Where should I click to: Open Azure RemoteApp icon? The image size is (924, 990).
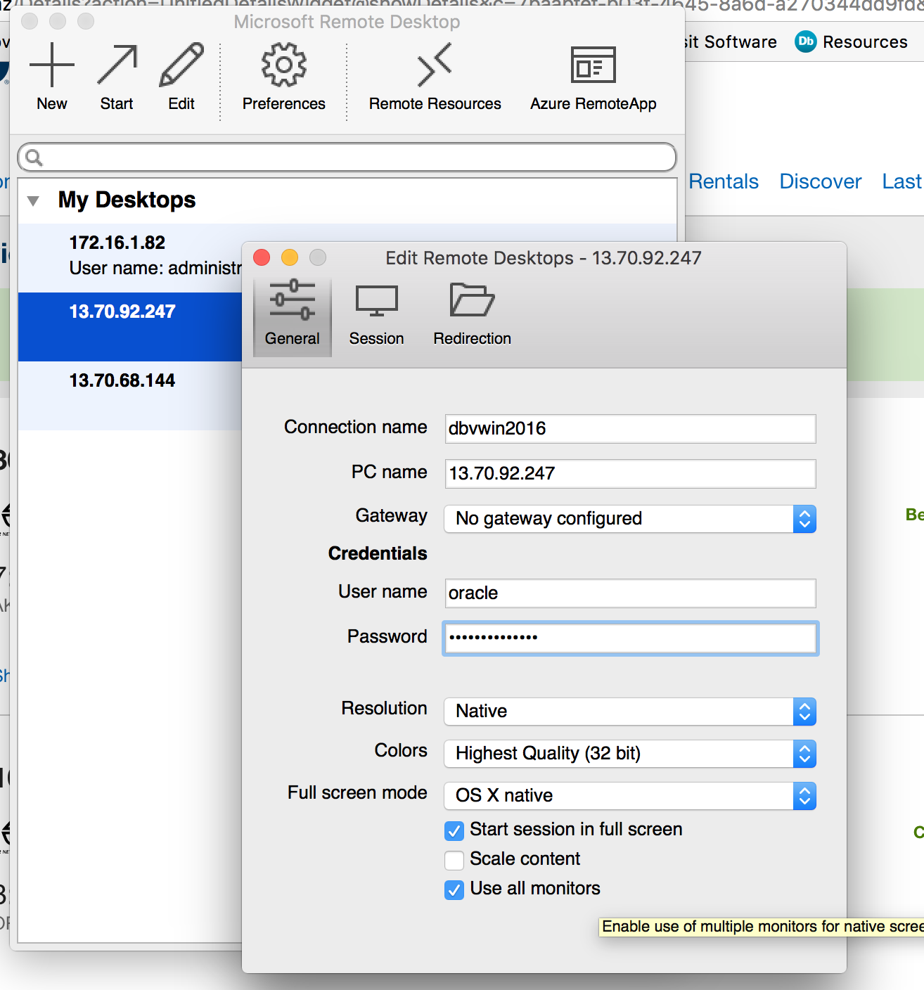(593, 65)
